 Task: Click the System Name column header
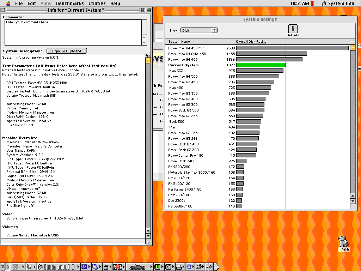(179, 42)
